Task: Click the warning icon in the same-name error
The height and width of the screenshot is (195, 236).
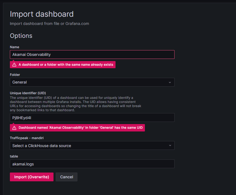Action: (x=14, y=65)
